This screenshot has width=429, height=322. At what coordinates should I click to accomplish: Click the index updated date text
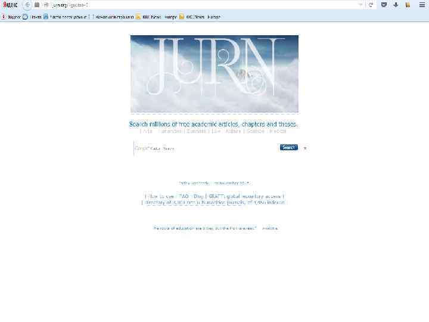214,183
